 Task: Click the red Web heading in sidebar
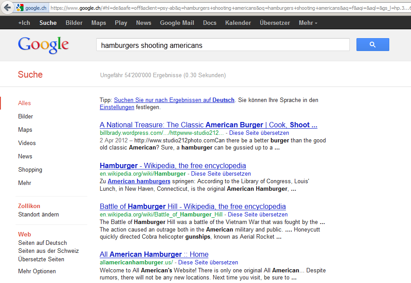click(24, 234)
